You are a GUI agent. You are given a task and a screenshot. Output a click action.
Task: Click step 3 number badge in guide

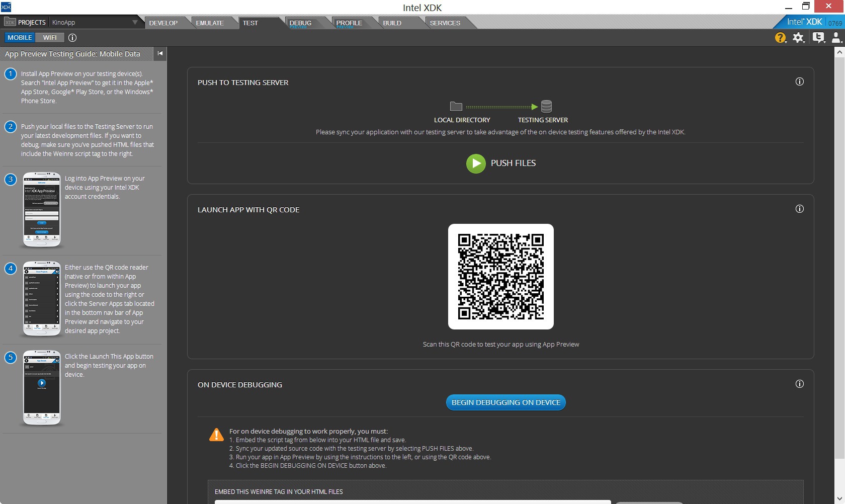pos(11,179)
